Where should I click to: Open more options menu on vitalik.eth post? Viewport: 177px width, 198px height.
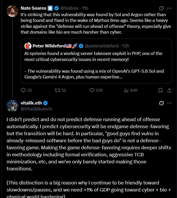click(x=169, y=103)
